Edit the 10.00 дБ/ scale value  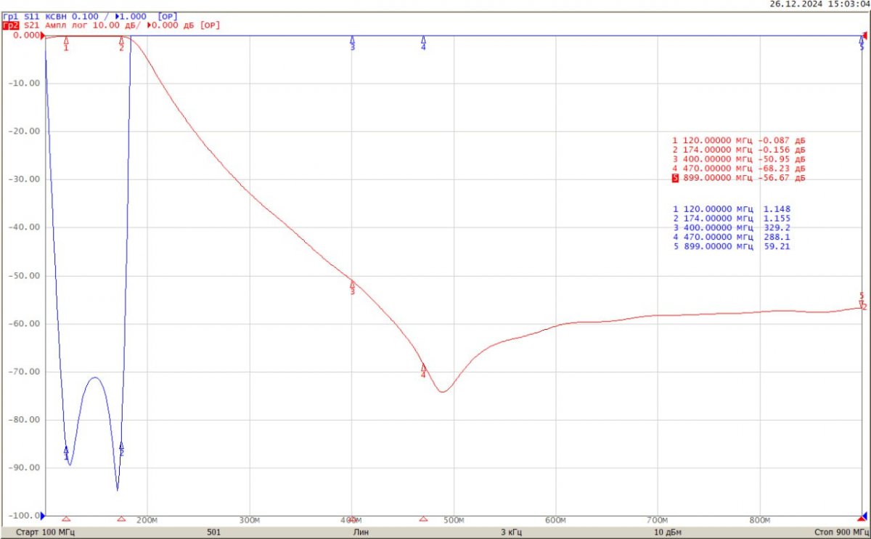tap(116, 25)
